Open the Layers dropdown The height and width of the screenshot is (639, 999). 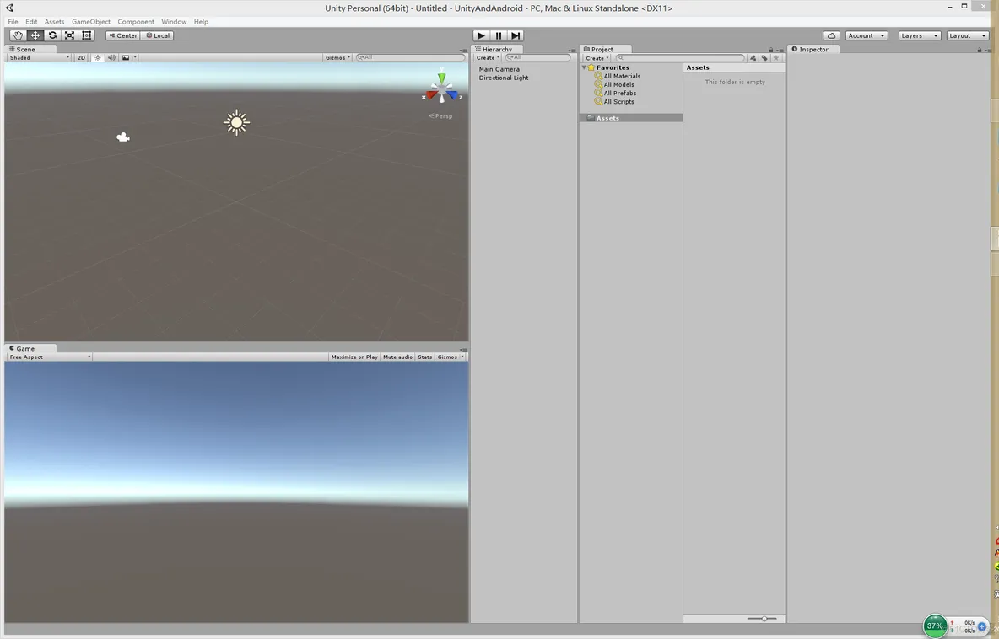[x=920, y=35]
